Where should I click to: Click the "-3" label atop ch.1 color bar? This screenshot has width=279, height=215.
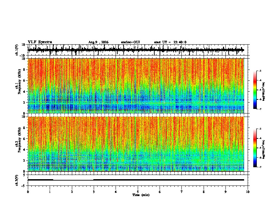260,71
